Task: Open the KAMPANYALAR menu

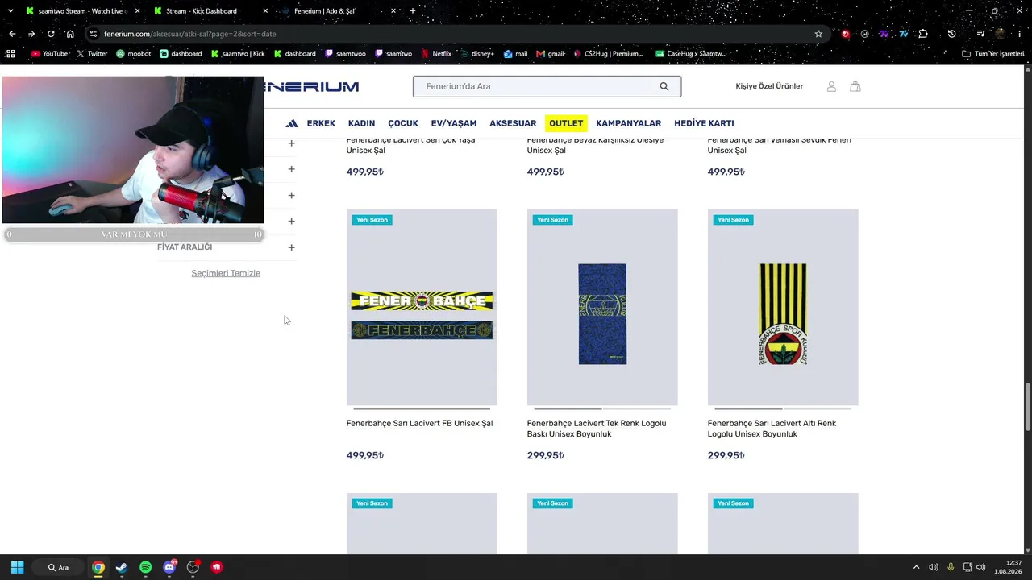Action: (x=629, y=123)
